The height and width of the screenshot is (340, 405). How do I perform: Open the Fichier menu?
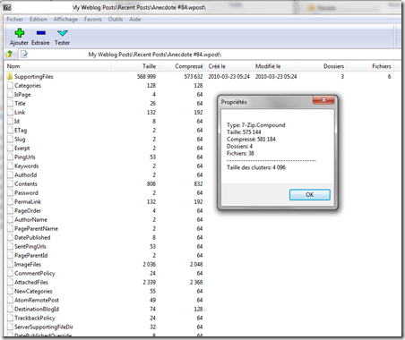[x=15, y=19]
